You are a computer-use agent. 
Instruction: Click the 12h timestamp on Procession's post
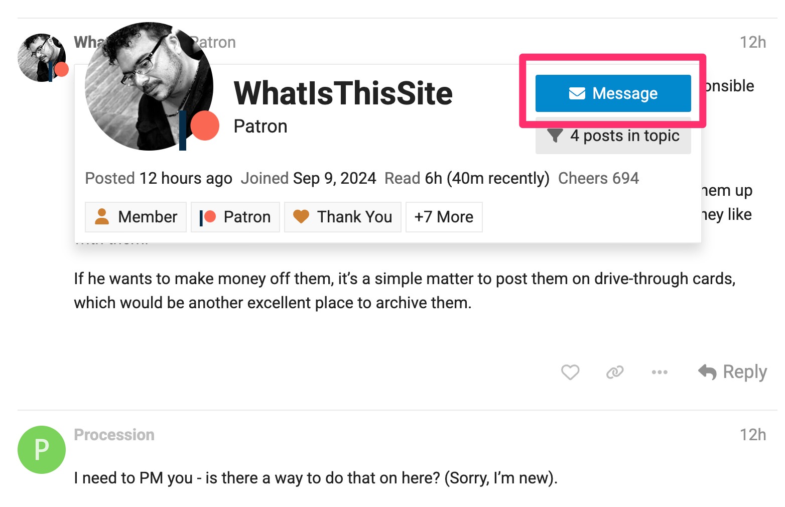752,435
